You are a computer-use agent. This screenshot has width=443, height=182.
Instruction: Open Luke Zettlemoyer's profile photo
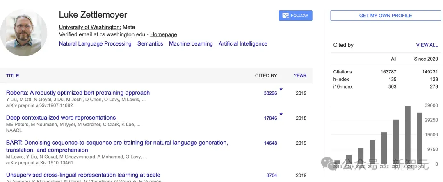tap(24, 33)
